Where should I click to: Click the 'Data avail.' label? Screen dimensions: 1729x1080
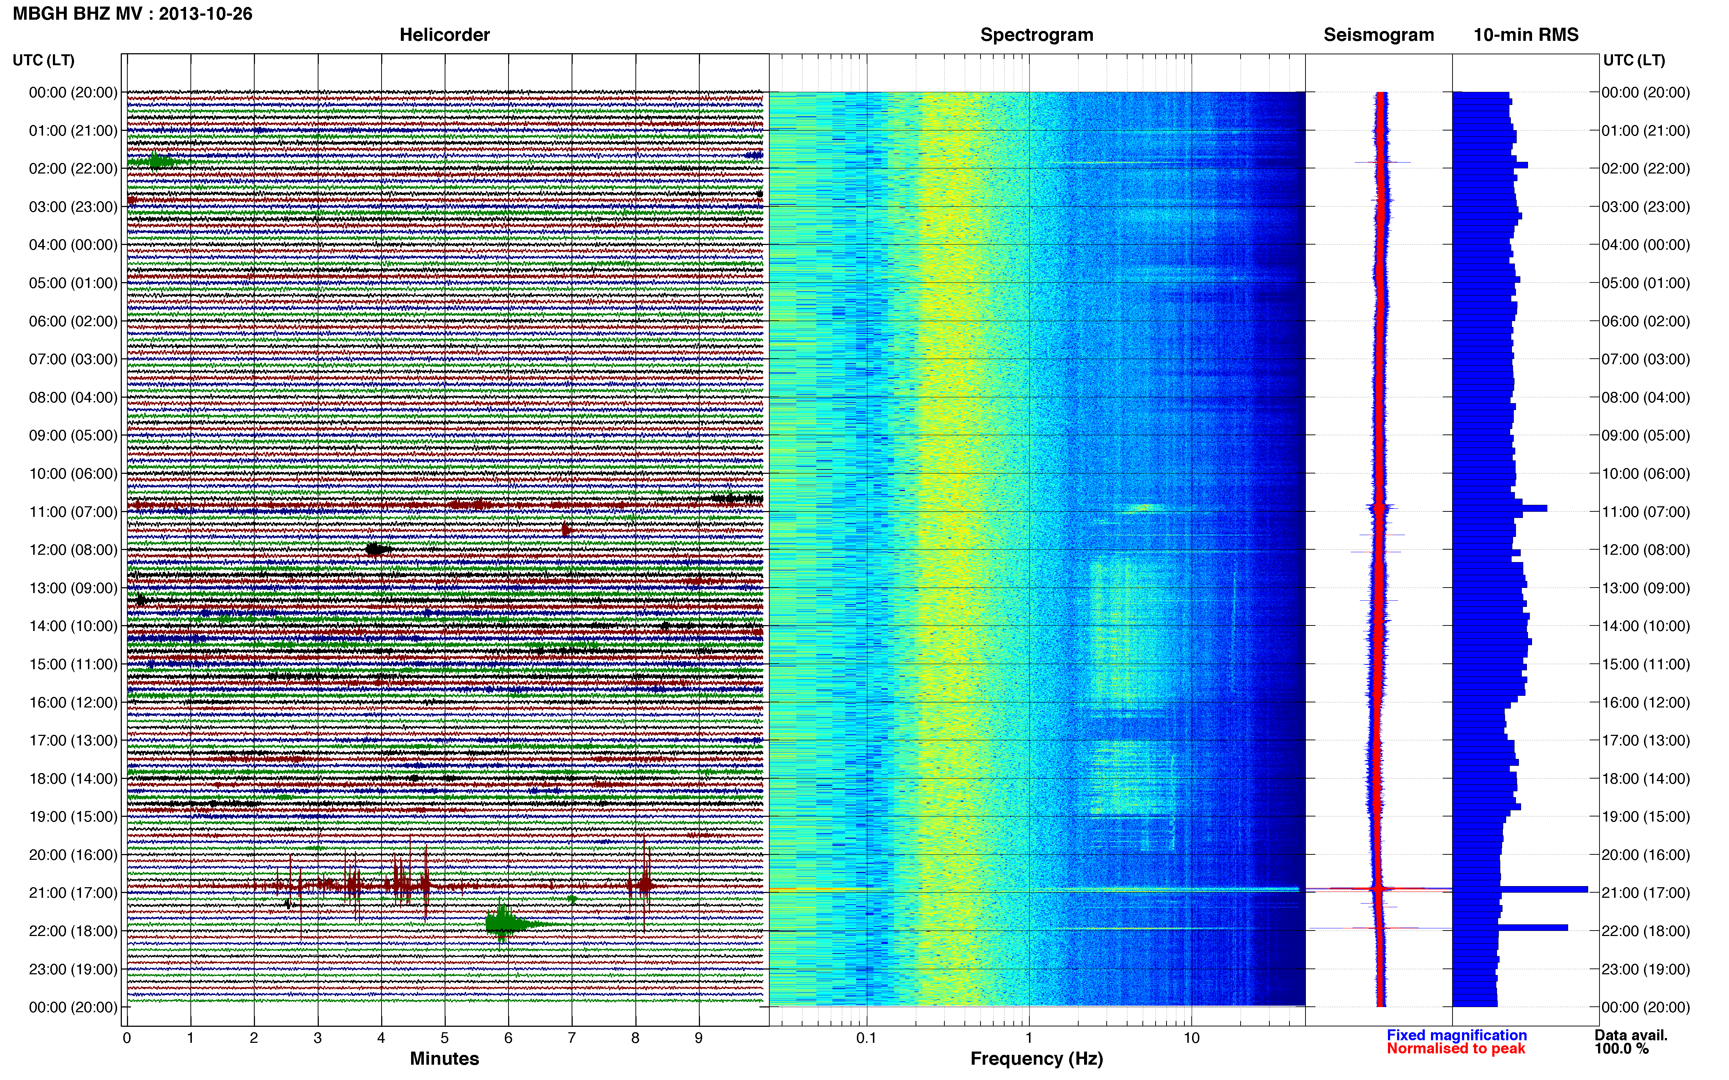coord(1631,1035)
